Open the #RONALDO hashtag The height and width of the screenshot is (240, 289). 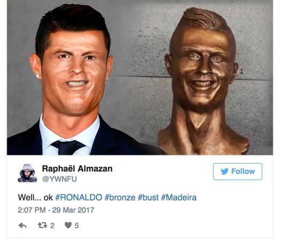coord(79,198)
